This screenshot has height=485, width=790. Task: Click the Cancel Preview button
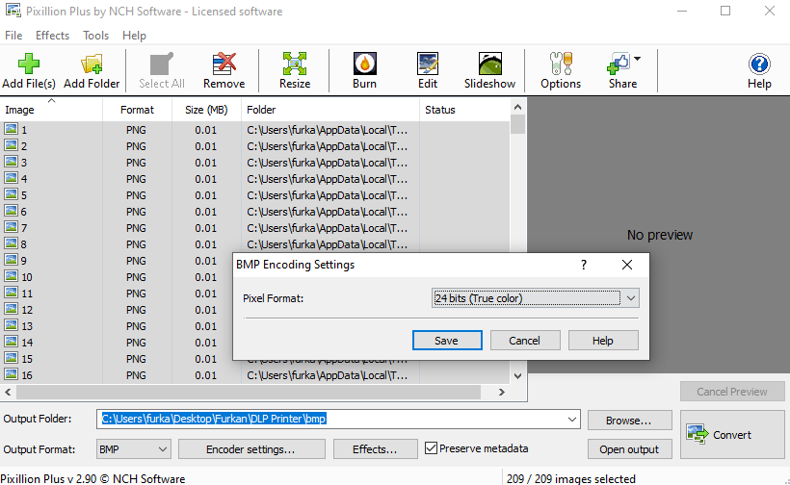(732, 392)
